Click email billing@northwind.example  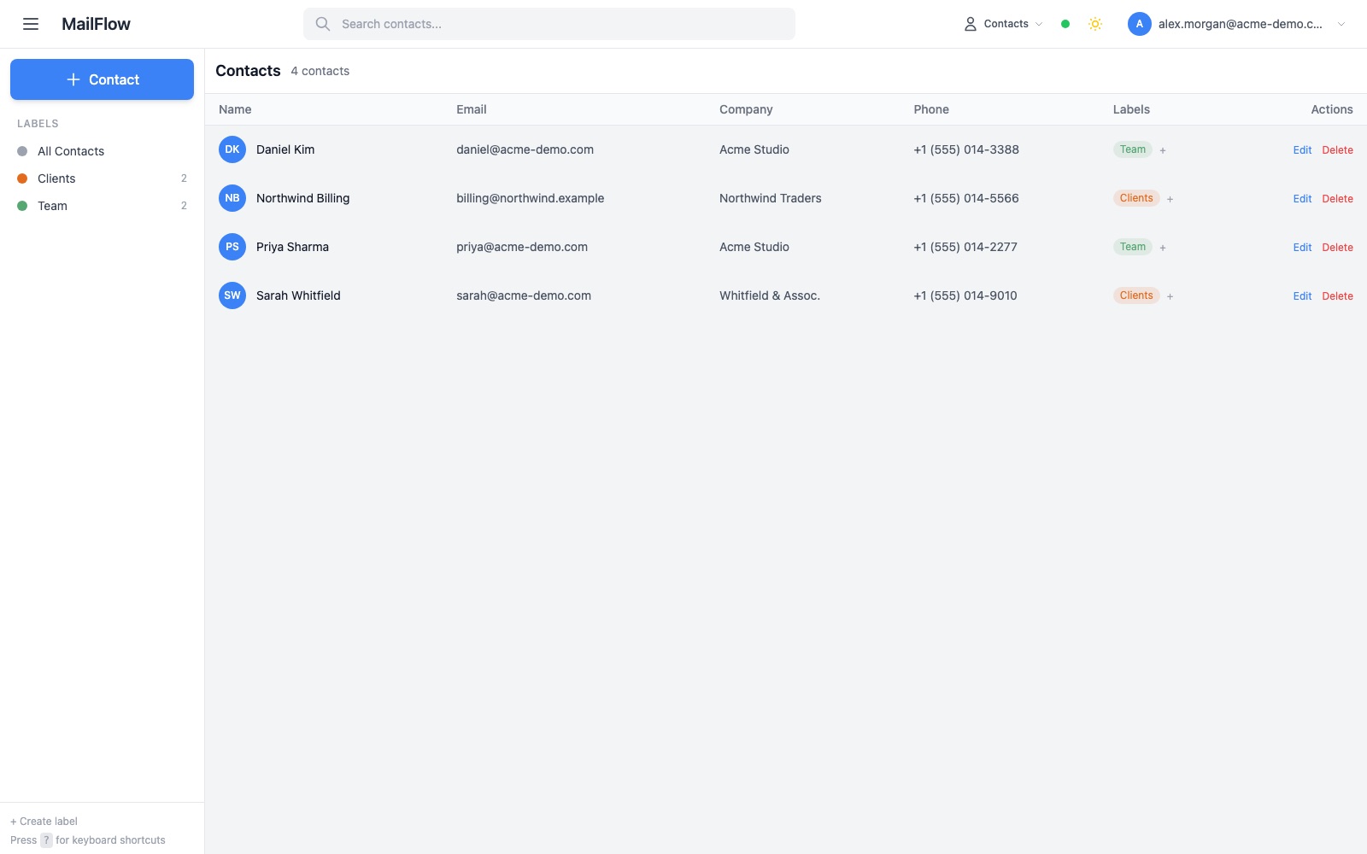point(530,198)
